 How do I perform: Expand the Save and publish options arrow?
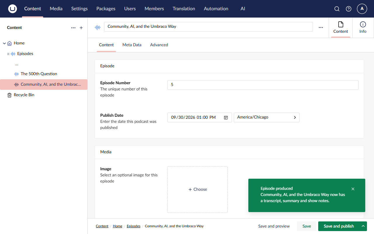point(363,226)
